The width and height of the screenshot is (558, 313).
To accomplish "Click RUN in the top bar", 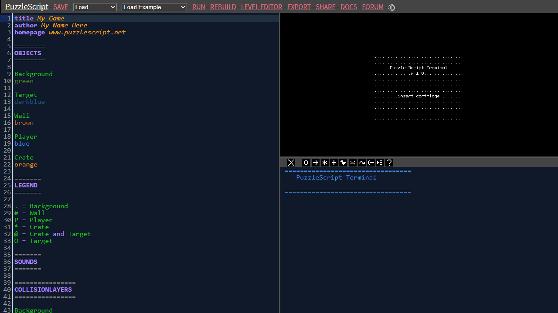I will click(x=199, y=7).
